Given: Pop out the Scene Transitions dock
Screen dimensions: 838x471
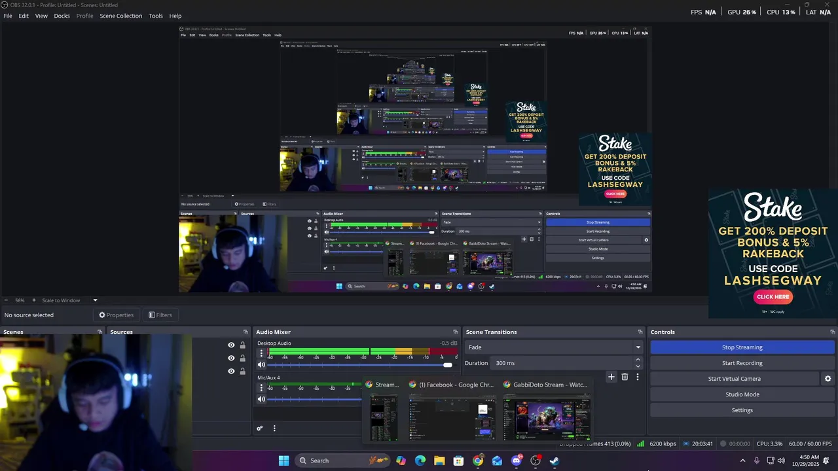Looking at the screenshot, I should tap(640, 332).
